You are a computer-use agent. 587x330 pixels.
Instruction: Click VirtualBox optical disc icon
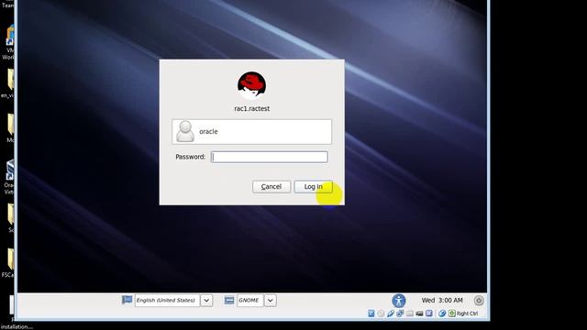tap(381, 313)
